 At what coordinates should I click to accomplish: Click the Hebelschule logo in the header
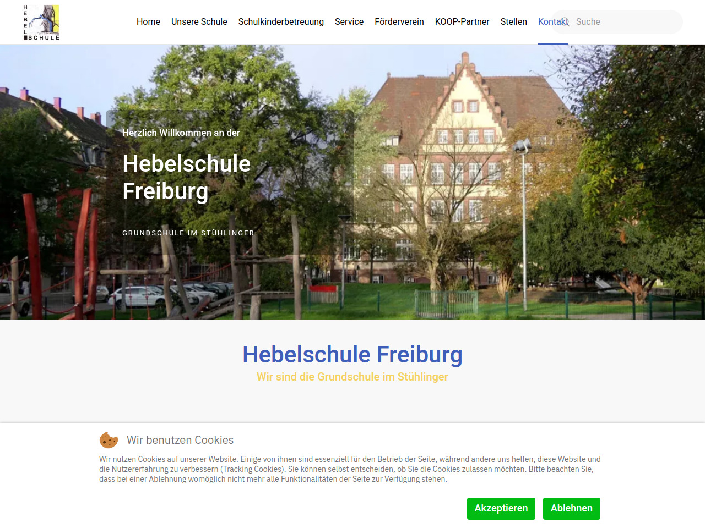click(x=41, y=22)
